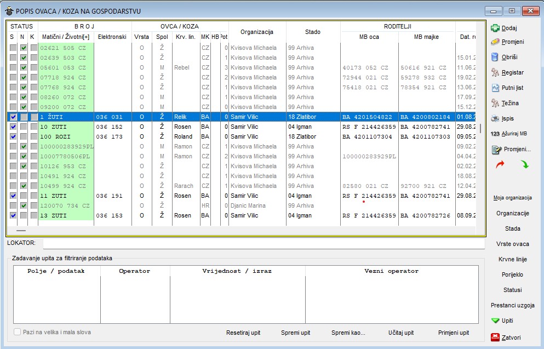Open the Registar icon button

click(x=495, y=72)
